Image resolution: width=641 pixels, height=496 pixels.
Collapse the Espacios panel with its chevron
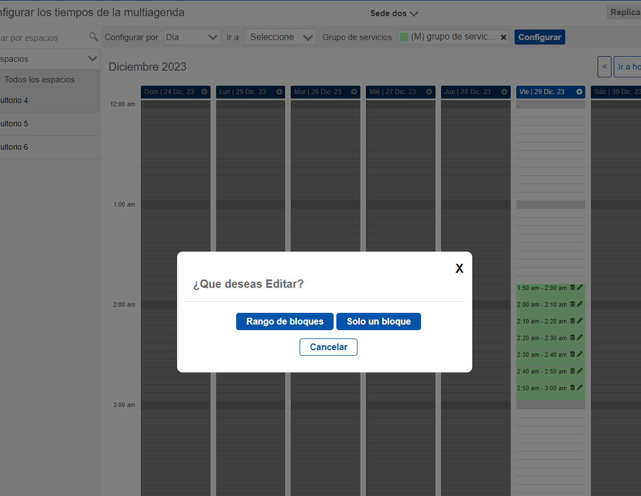point(92,58)
